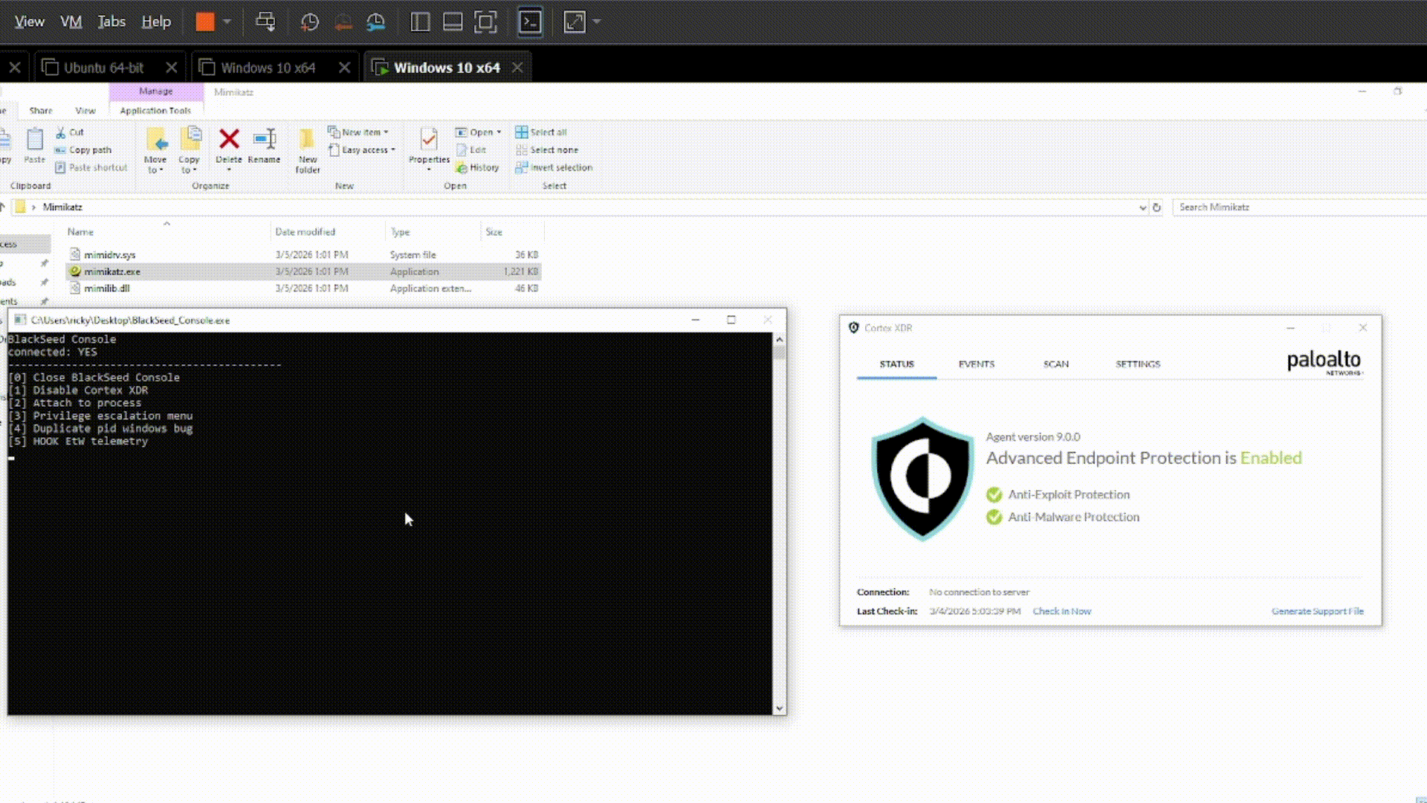This screenshot has width=1427, height=803.
Task: Click Check In Now in Cortex XDR
Action: 1062,611
